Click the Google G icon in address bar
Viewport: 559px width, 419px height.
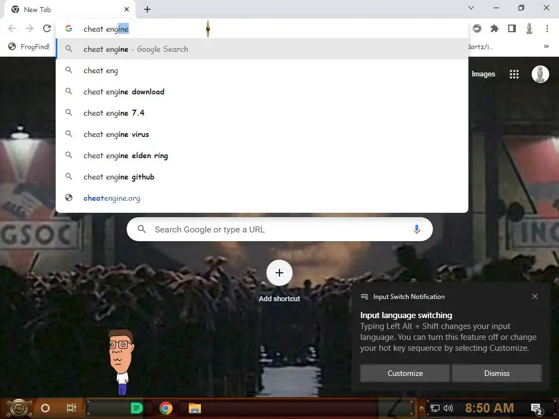click(69, 28)
